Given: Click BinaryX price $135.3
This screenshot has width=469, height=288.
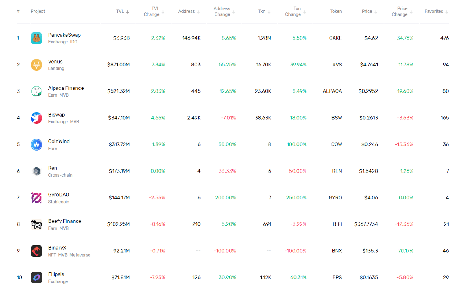Looking at the screenshot, I should [370, 251].
